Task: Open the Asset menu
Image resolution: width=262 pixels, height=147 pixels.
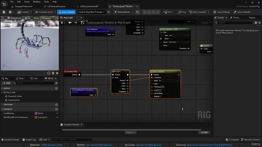Action: tap(27, 2)
